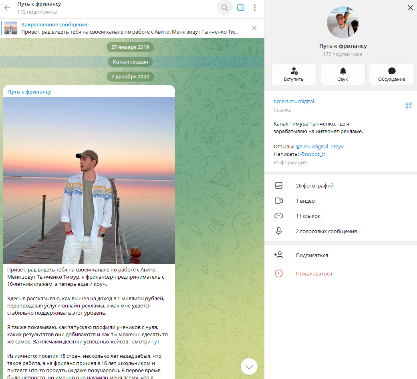Open the Обсуждение discussion button
The image size is (417, 379).
tap(391, 74)
